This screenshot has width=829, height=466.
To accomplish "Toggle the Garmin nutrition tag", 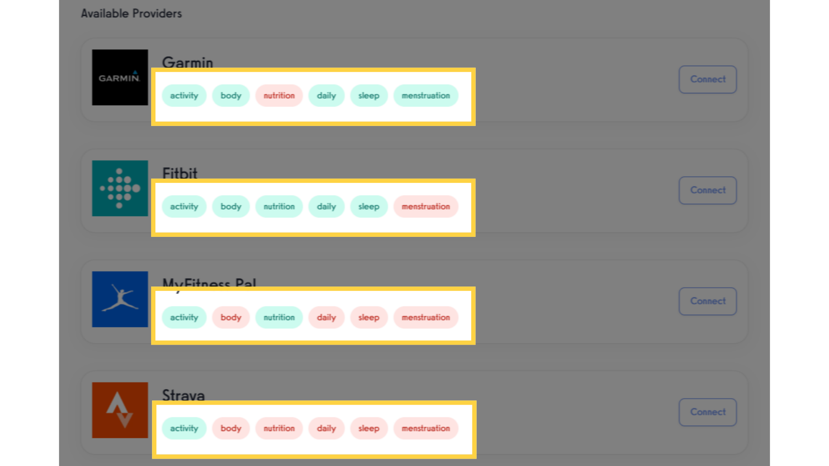I will click(278, 95).
